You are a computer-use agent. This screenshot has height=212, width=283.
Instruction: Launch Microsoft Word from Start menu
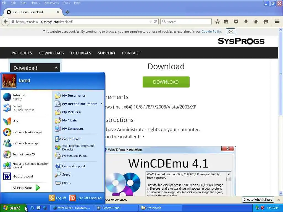pos(26,176)
